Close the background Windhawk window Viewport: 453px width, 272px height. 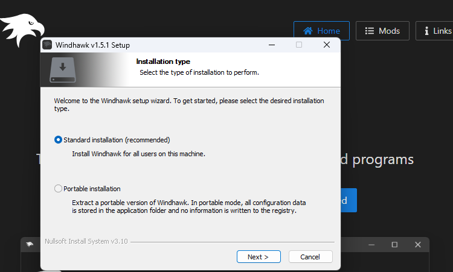(x=418, y=245)
